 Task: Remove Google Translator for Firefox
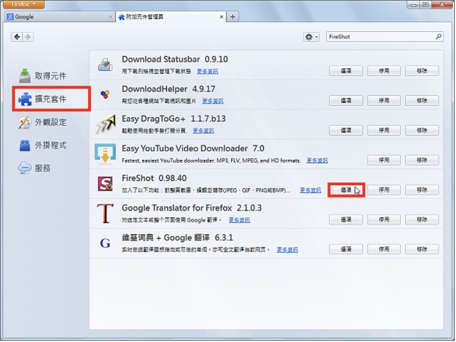coord(422,220)
